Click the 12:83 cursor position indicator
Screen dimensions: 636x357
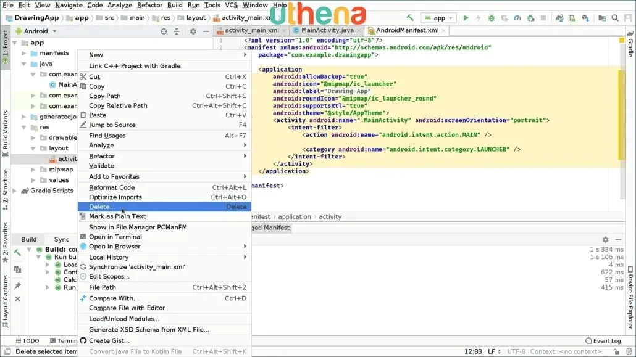473,351
